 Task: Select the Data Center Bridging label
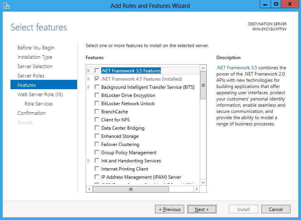point(123,128)
